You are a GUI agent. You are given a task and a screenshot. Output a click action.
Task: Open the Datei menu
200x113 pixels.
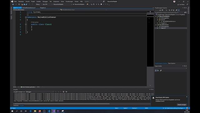[15, 2]
